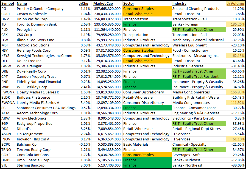Click Illinois Tool Works Inc cell
This screenshot has height=169, width=246.
click(47, 40)
